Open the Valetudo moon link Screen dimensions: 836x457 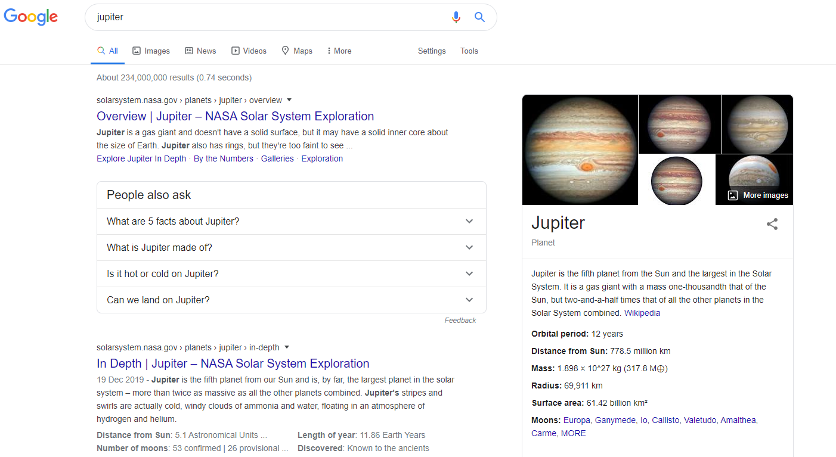pyautogui.click(x=700, y=420)
